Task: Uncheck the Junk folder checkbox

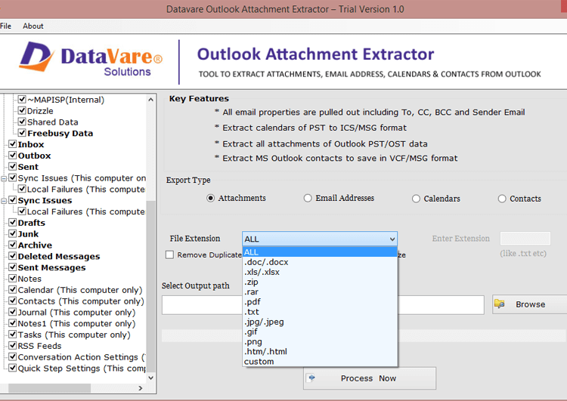Action: point(13,234)
